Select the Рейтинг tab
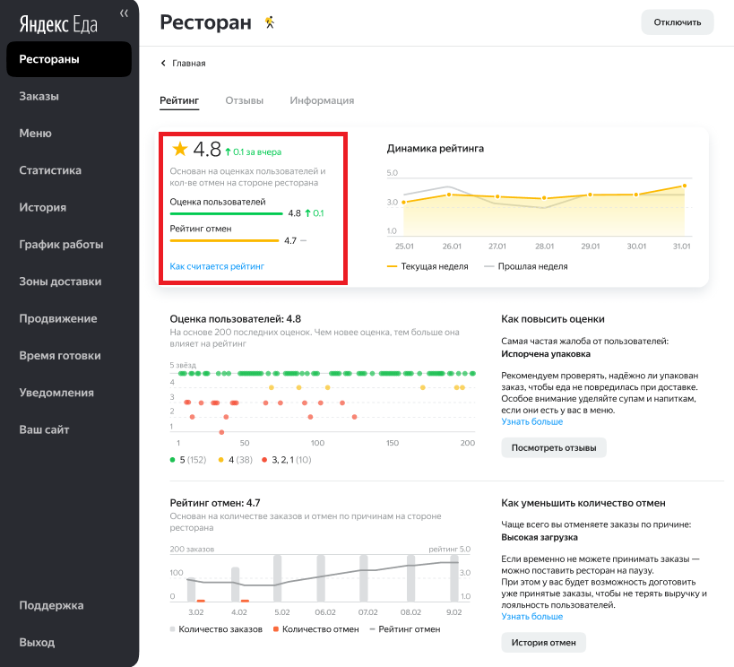This screenshot has width=734, height=667. (x=178, y=100)
